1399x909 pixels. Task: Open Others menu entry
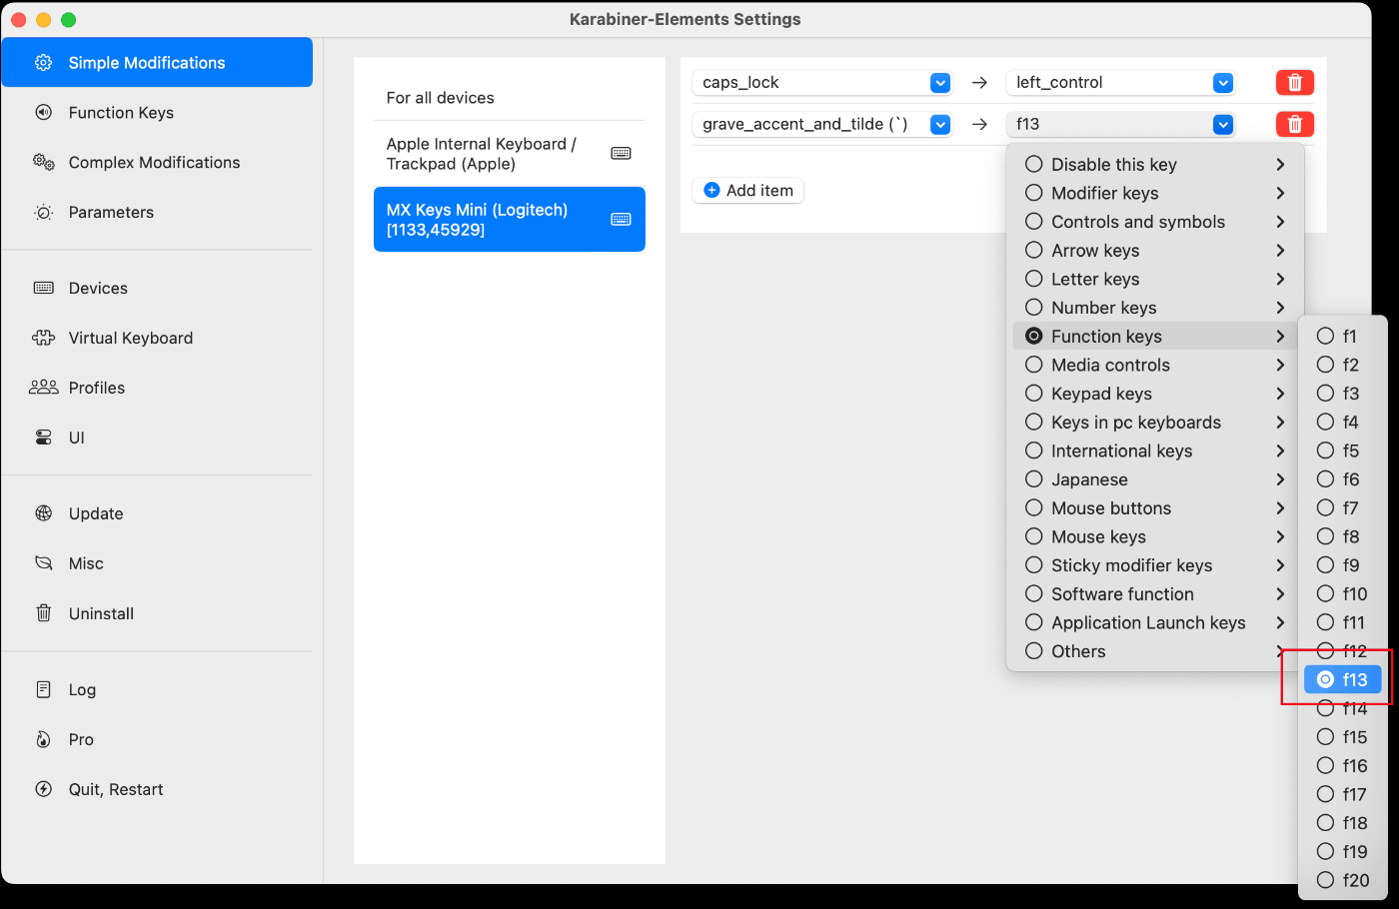tap(1154, 651)
